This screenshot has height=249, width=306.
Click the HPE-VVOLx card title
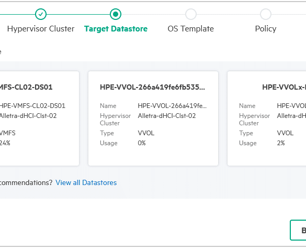(x=284, y=87)
